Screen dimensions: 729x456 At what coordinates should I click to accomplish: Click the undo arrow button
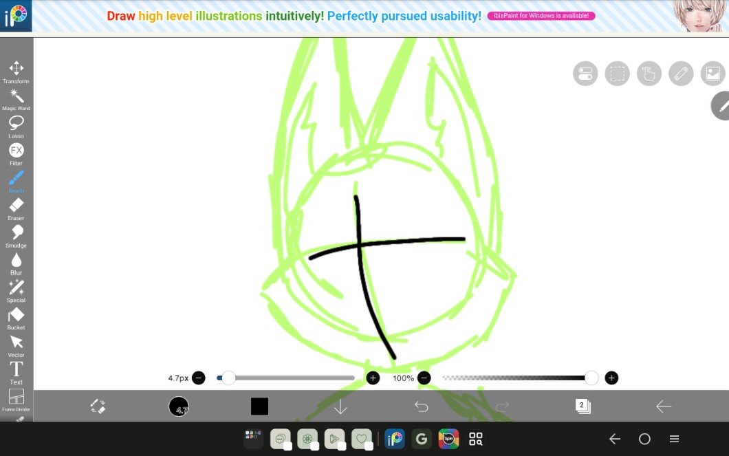pos(422,406)
